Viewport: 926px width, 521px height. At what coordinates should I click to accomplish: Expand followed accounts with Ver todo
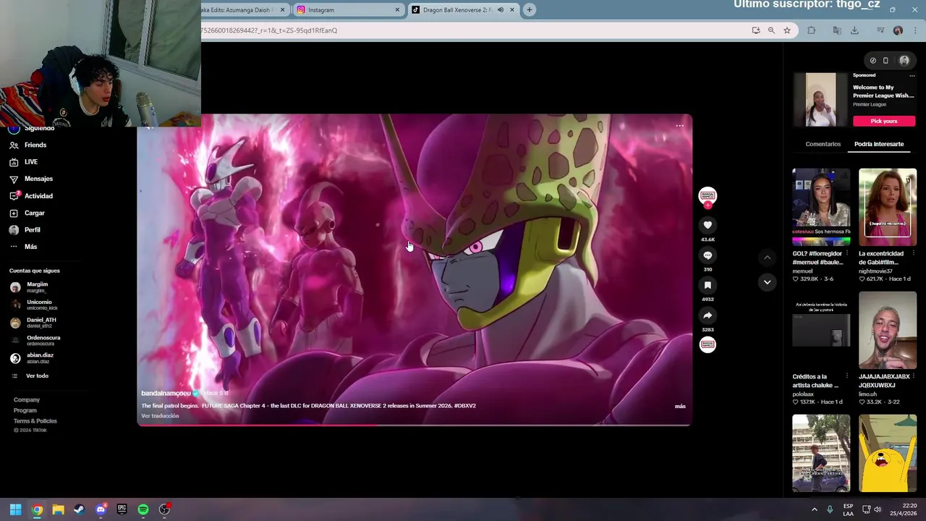point(37,376)
